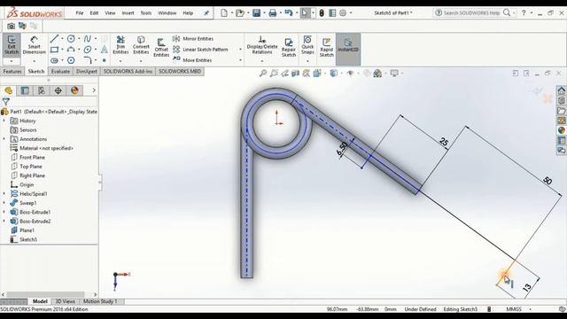Open the DisplayManager tab
This screenshot has width=567, height=319.
coord(74,90)
